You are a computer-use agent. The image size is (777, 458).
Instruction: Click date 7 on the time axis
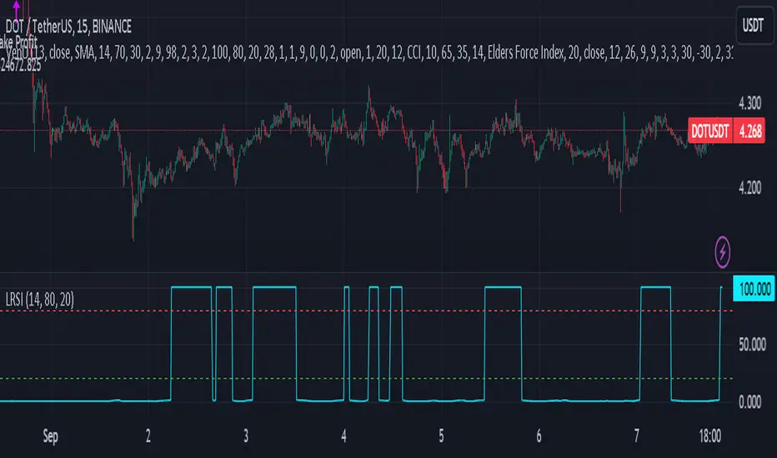click(x=638, y=436)
